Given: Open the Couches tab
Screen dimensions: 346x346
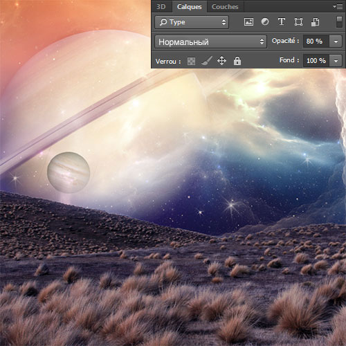Looking at the screenshot, I should pyautogui.click(x=225, y=7).
